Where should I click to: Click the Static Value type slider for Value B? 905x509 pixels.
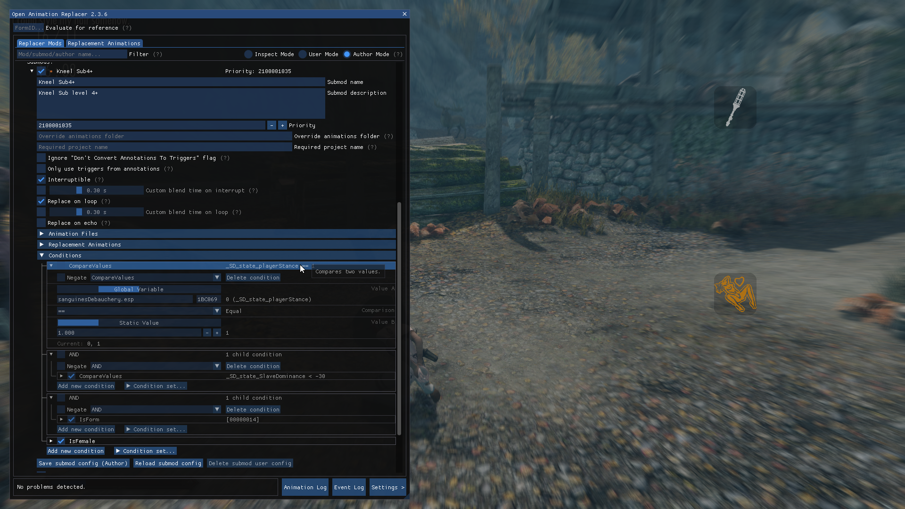pos(139,323)
